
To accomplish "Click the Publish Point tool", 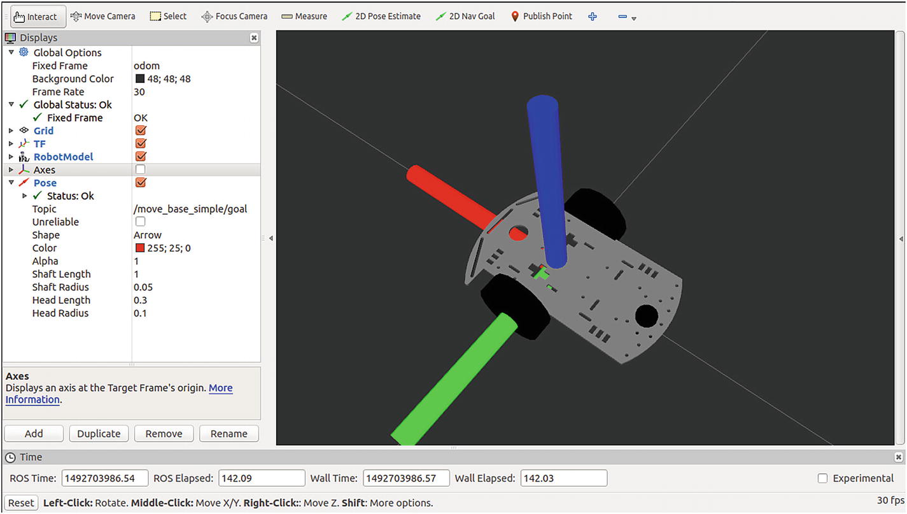I will click(542, 17).
